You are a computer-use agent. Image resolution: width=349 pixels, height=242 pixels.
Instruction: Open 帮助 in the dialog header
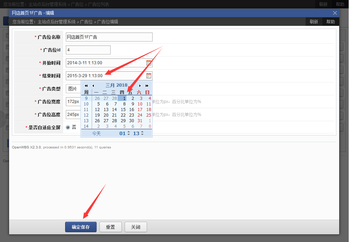(330, 22)
